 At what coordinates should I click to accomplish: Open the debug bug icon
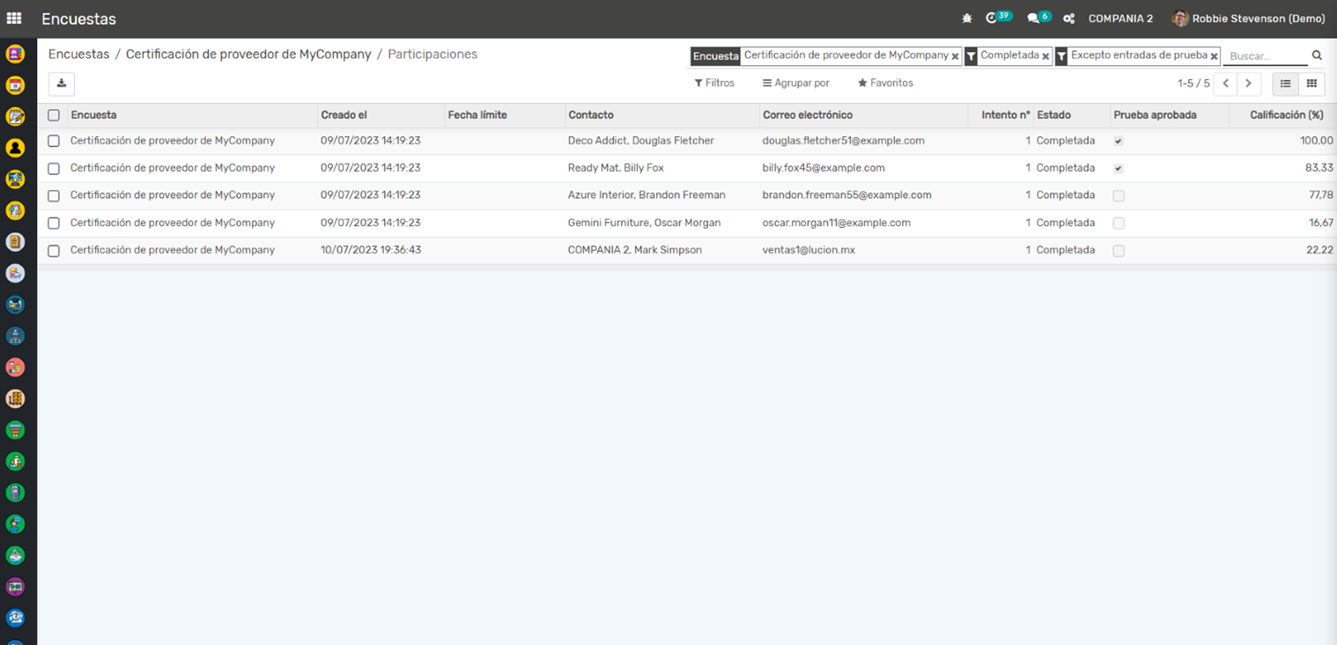[x=966, y=18]
